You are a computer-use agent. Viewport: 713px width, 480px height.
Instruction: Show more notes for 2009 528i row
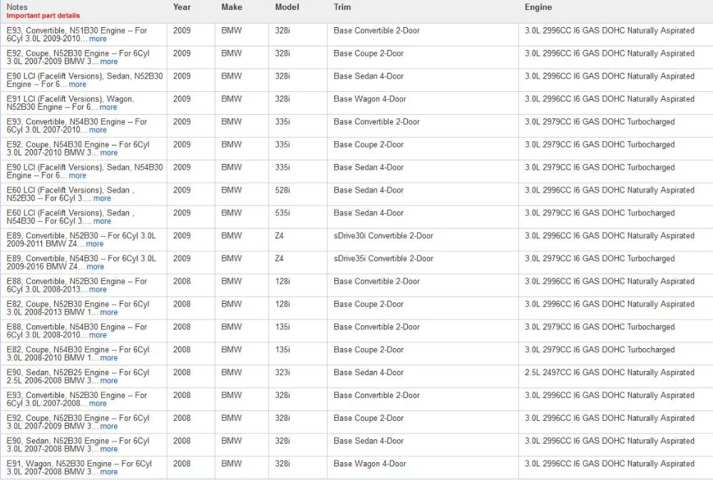pos(102,198)
